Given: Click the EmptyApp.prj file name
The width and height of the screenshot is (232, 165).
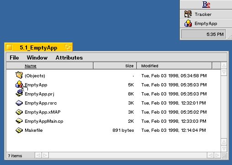Looking at the screenshot, I should click(x=39, y=94).
